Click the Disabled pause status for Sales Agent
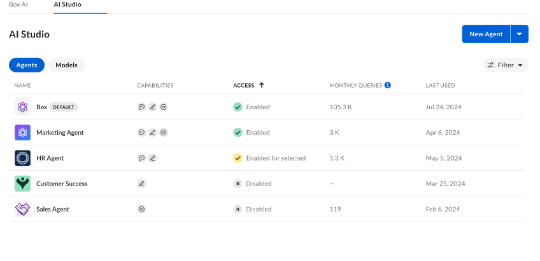The image size is (540, 261). tap(238, 209)
